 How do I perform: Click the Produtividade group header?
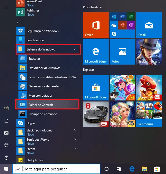tap(92, 7)
